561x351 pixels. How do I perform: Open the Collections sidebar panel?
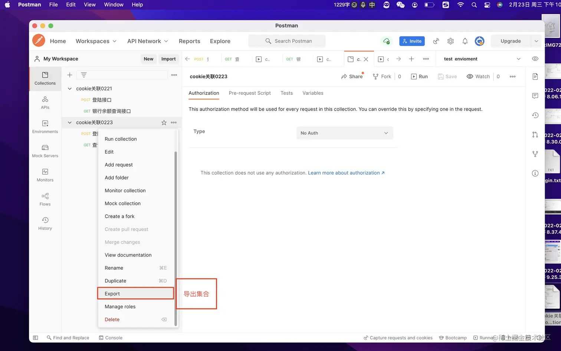(45, 79)
